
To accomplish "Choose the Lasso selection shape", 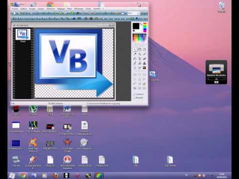I will [135, 84].
